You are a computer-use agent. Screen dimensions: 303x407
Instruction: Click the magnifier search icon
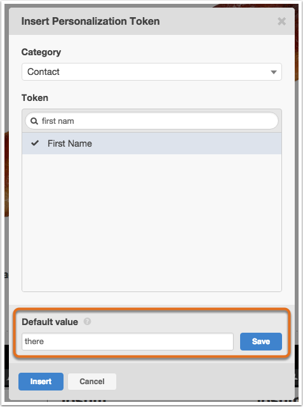point(34,121)
